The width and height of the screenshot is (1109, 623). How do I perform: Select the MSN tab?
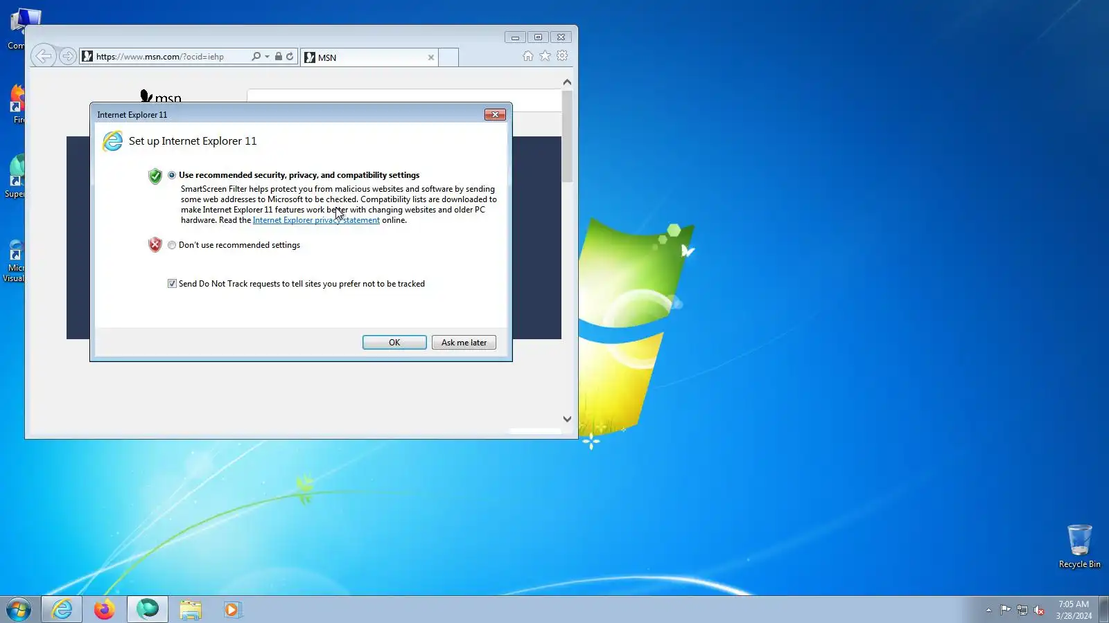[369, 57]
